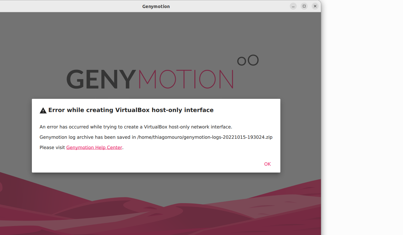Click the "An error has occurred" message line

pyautogui.click(x=136, y=127)
